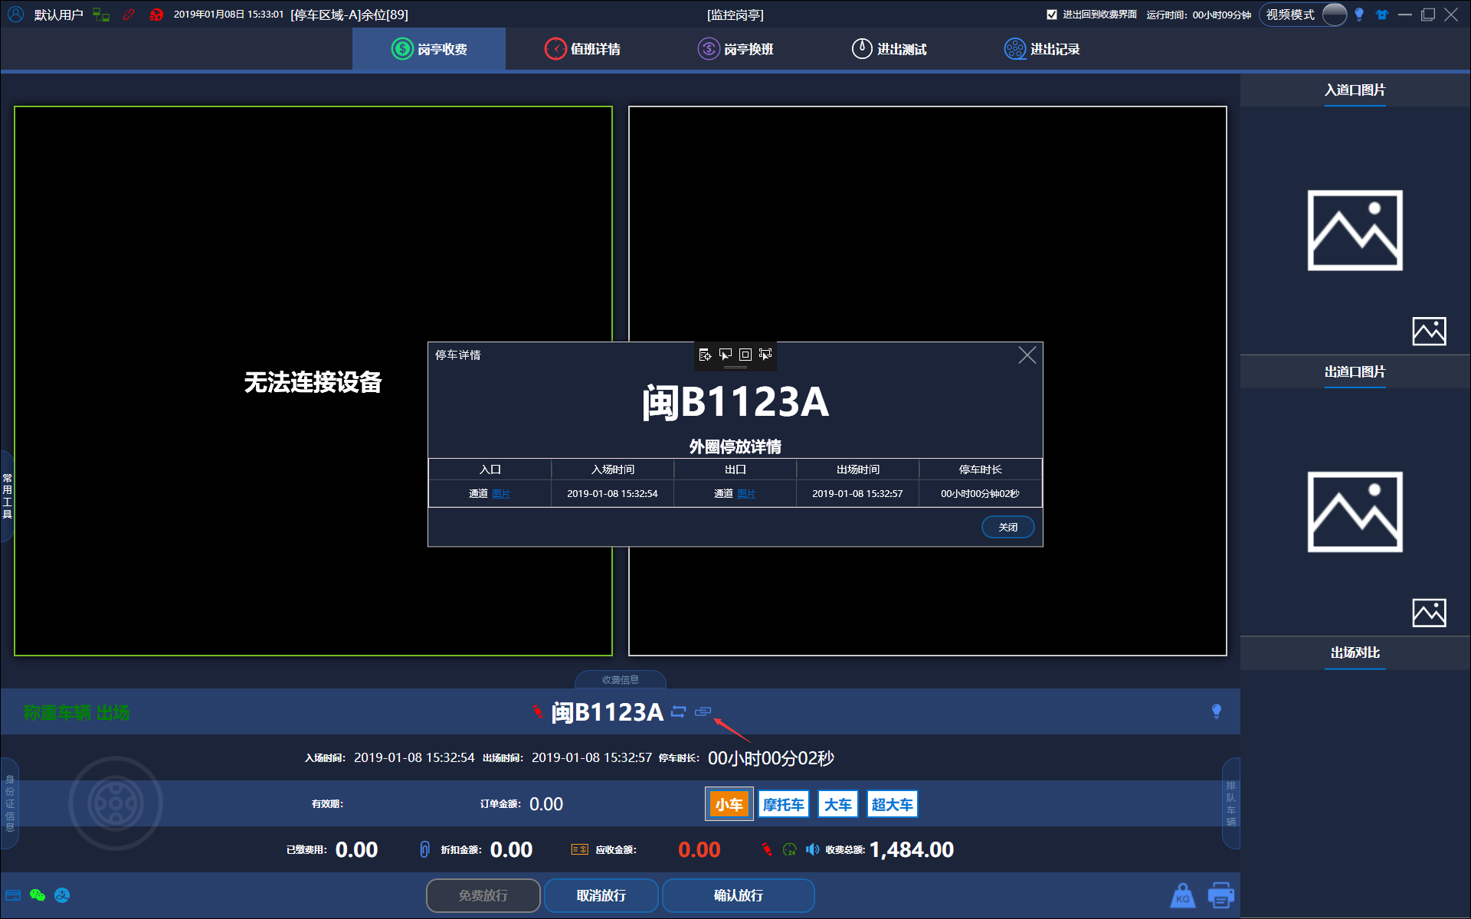Image resolution: width=1471 pixels, height=919 pixels.
Task: Click the left video pane showing 无法连接设备
Action: coord(313,381)
